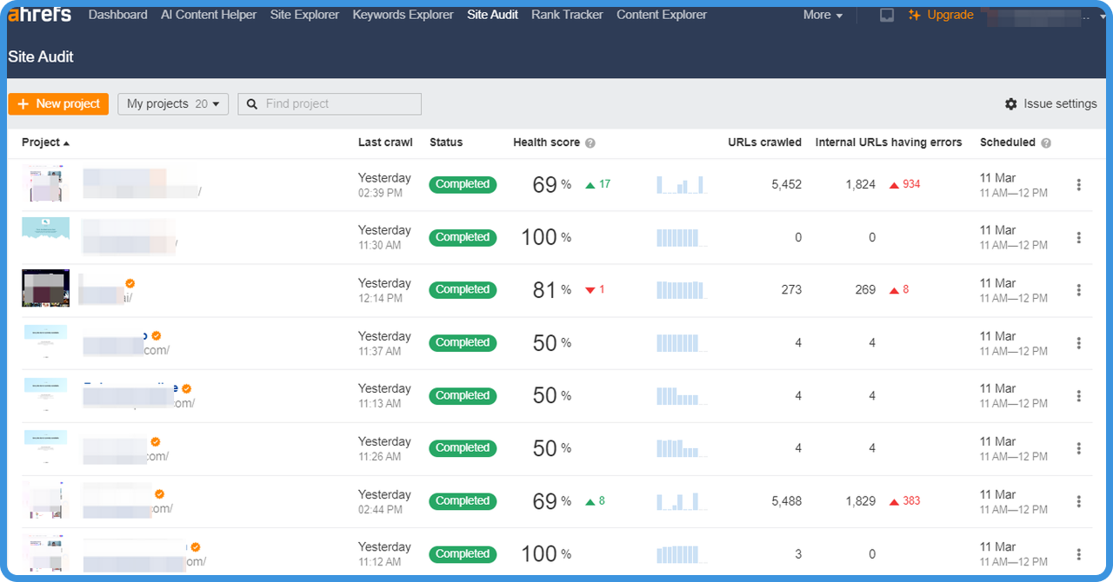The height and width of the screenshot is (582, 1113).
Task: Open three-dot menu for the last project row
Action: point(1078,554)
